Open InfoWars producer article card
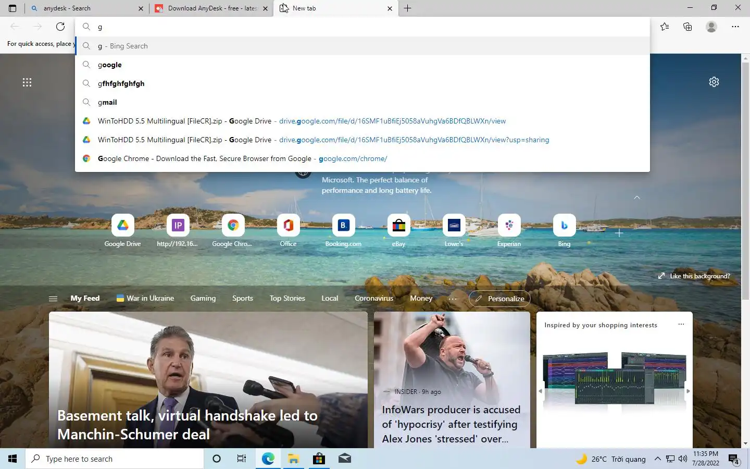 [452, 380]
